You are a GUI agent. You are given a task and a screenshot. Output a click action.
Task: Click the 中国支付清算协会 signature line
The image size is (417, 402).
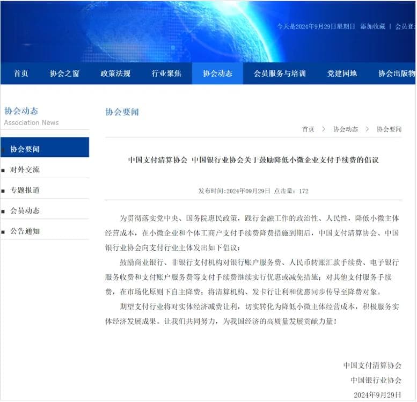coord(372,366)
